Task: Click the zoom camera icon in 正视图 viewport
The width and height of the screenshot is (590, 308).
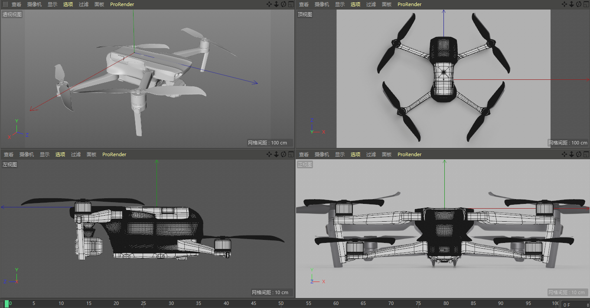Action: (x=571, y=154)
